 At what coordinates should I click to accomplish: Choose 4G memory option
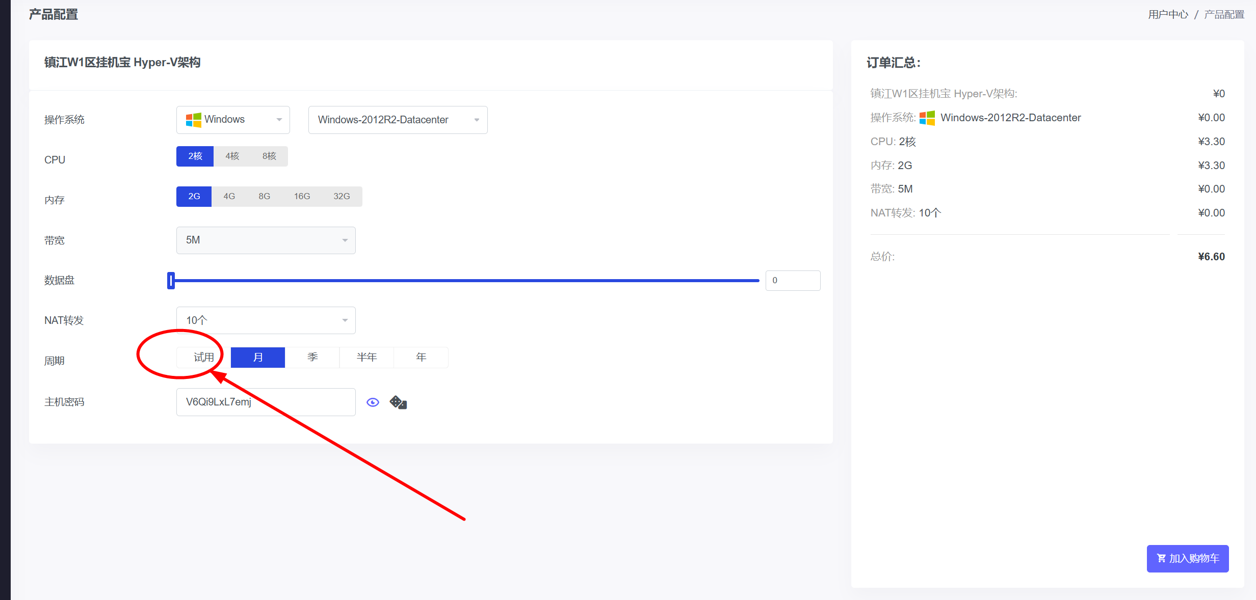229,196
